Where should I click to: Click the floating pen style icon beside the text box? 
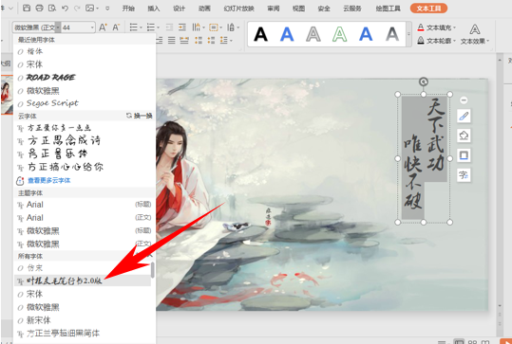pyautogui.click(x=464, y=116)
